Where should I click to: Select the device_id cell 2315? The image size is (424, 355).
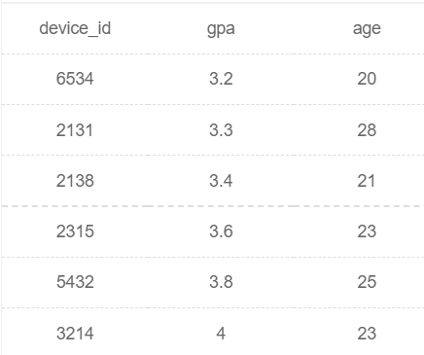75,231
